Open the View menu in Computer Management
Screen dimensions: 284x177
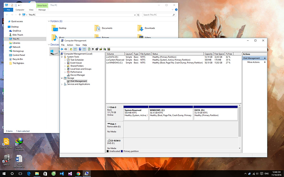click(x=78, y=45)
